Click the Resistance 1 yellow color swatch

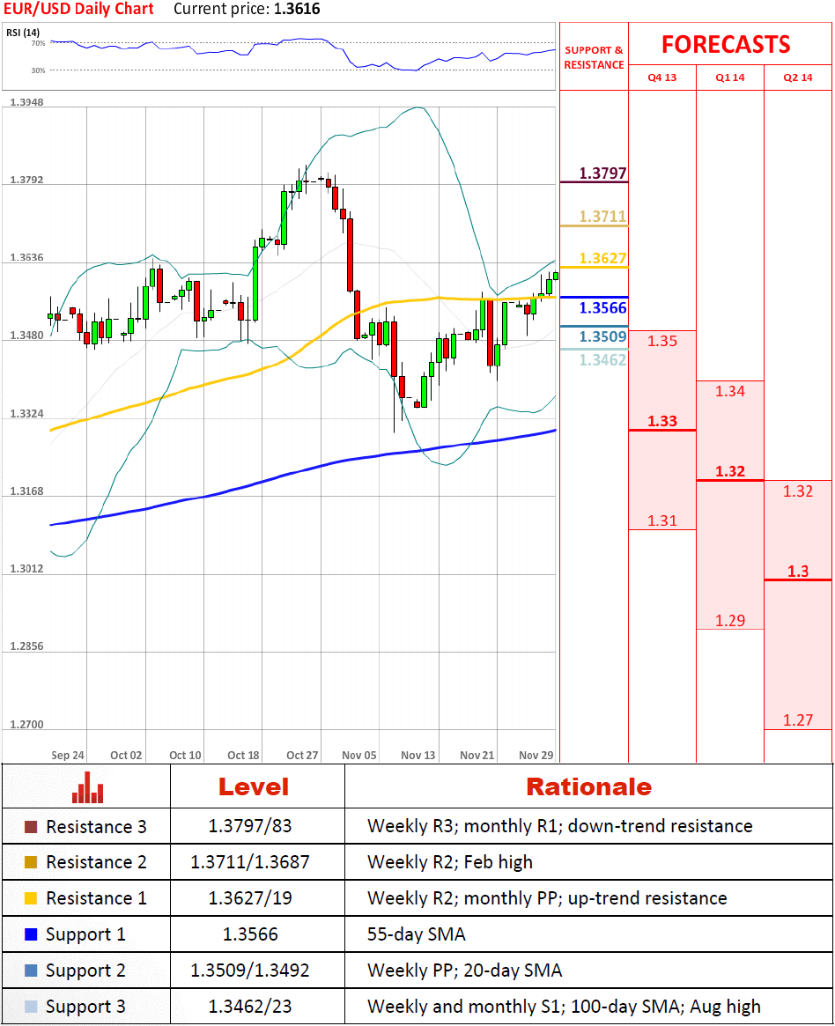point(31,898)
